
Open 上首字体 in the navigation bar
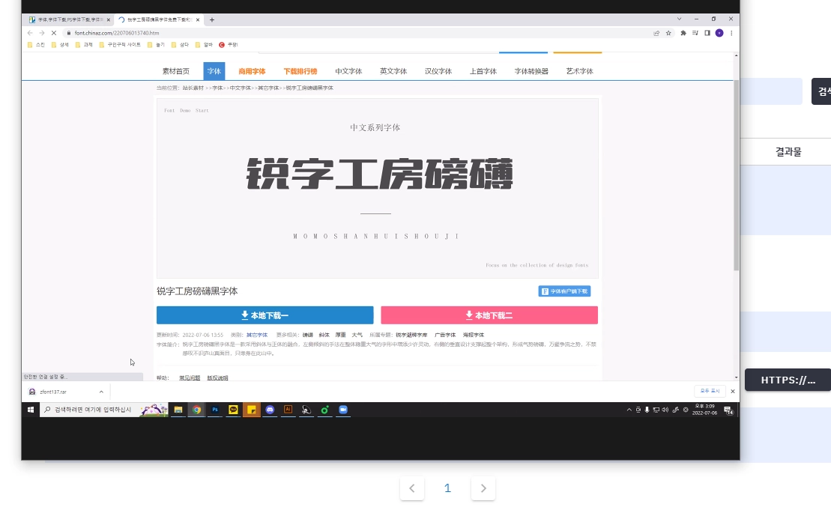point(483,71)
